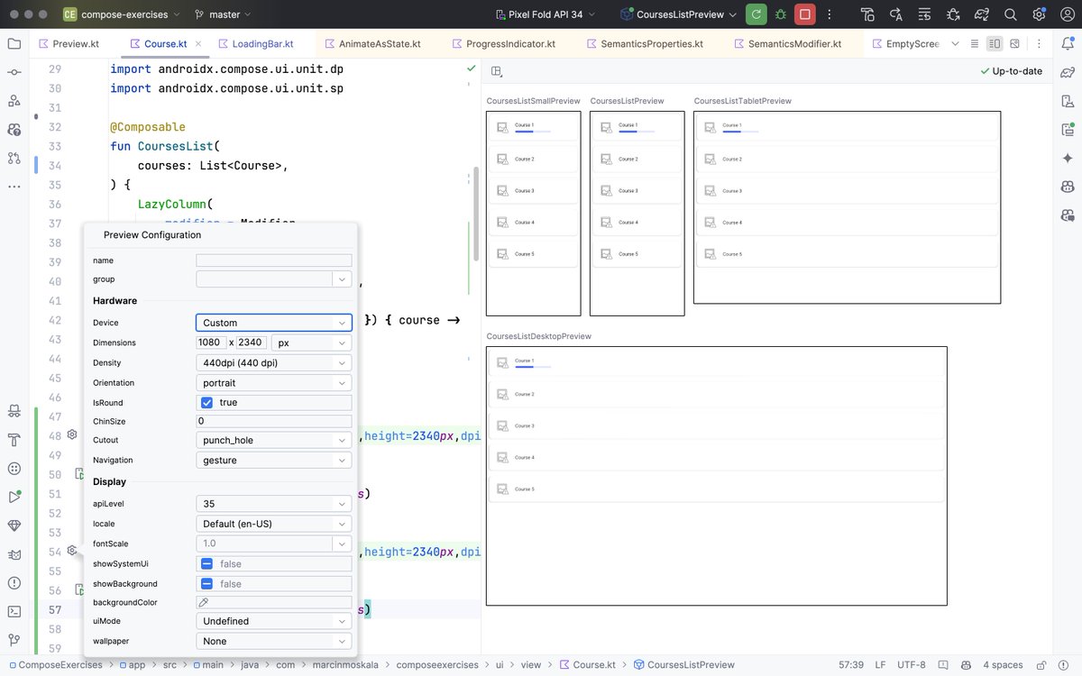Switch to Preview.kt tab

[x=69, y=43]
